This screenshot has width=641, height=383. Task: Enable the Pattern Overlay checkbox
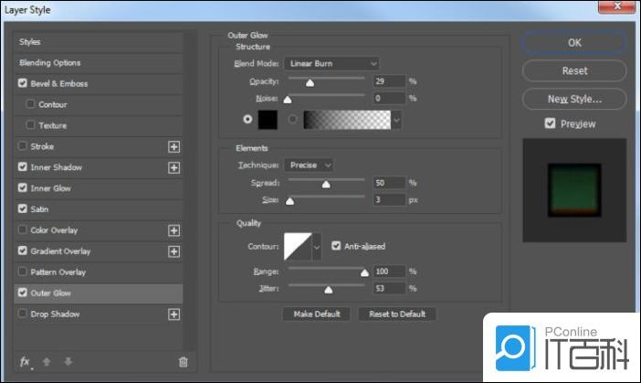23,271
